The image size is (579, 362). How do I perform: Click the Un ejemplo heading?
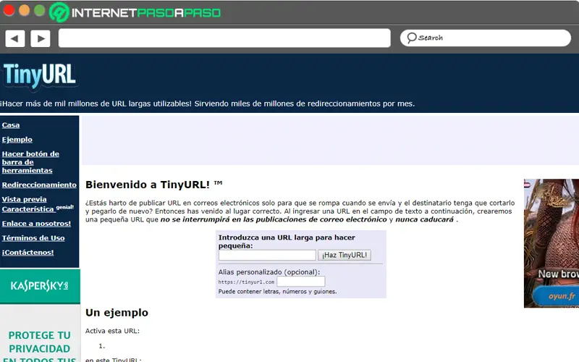pyautogui.click(x=117, y=313)
